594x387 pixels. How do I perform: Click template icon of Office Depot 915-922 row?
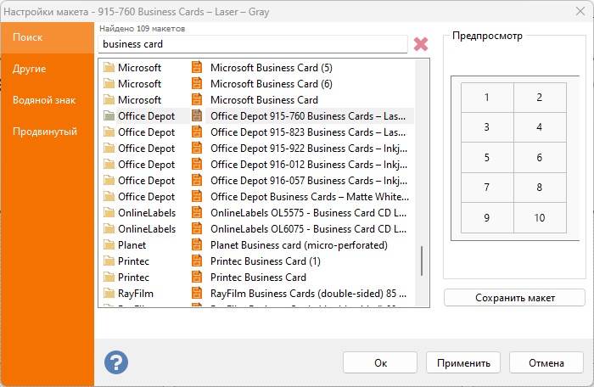[197, 148]
